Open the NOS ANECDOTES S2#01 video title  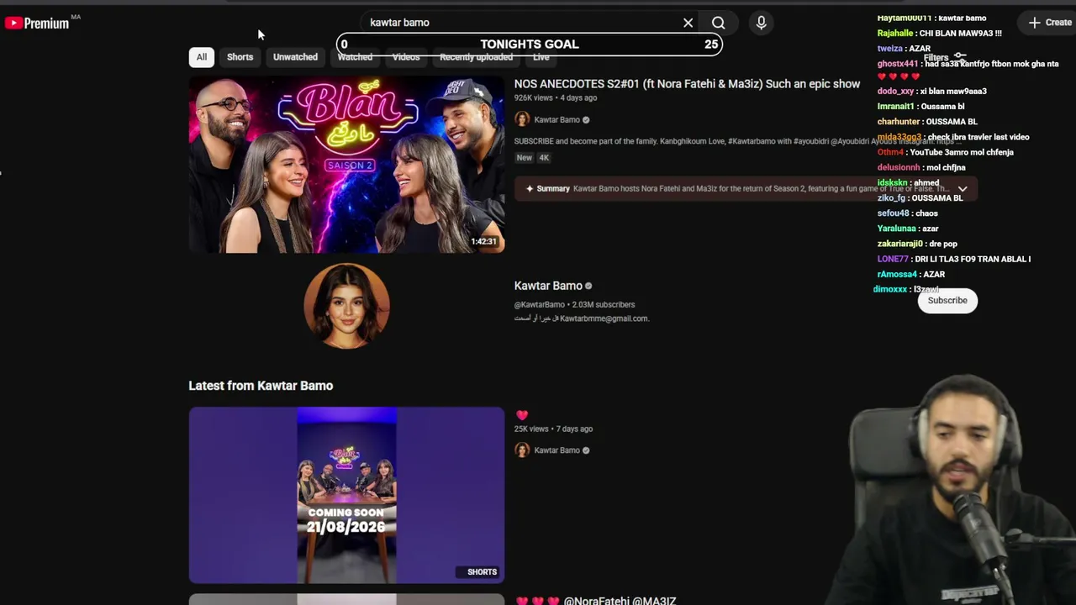coord(687,84)
